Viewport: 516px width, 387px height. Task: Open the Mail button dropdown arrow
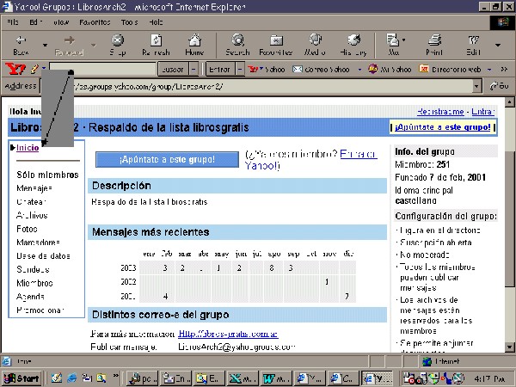[404, 40]
